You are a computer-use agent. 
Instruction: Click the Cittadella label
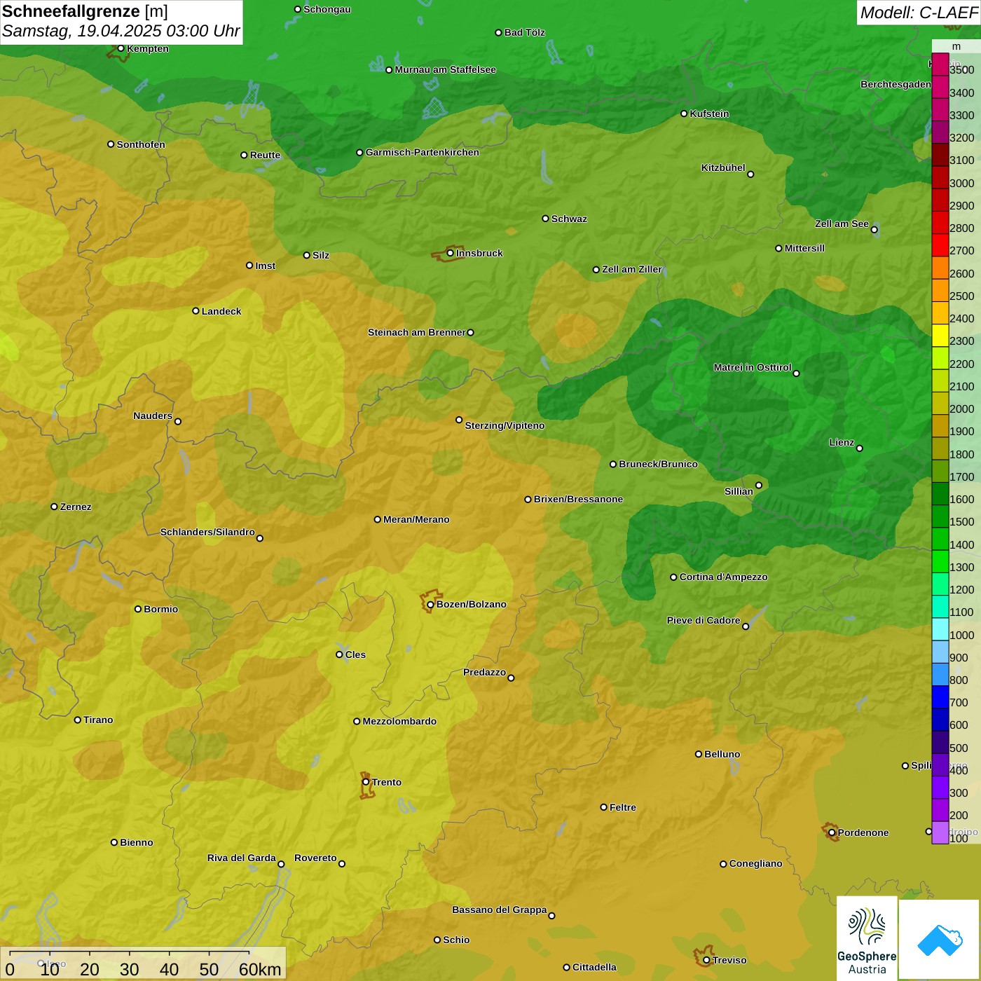594,967
